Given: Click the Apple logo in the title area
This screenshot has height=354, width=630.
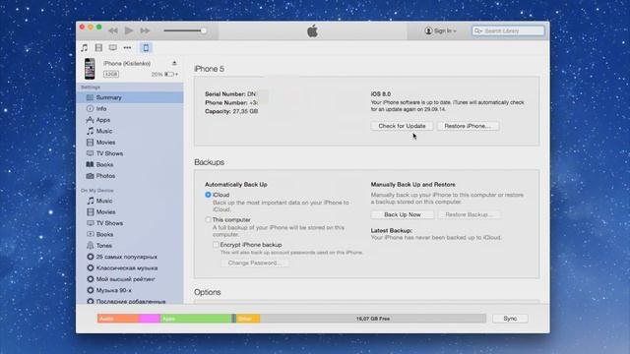Looking at the screenshot, I should click(x=312, y=30).
